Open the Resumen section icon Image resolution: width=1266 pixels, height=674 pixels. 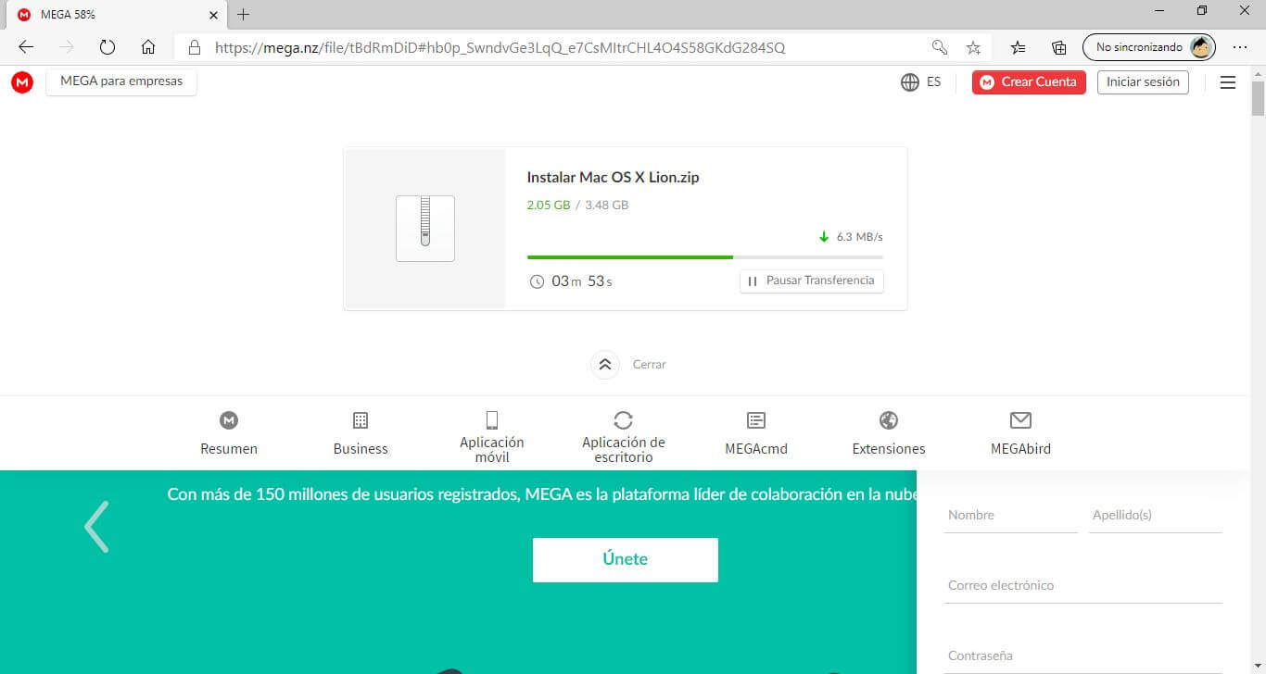229,420
